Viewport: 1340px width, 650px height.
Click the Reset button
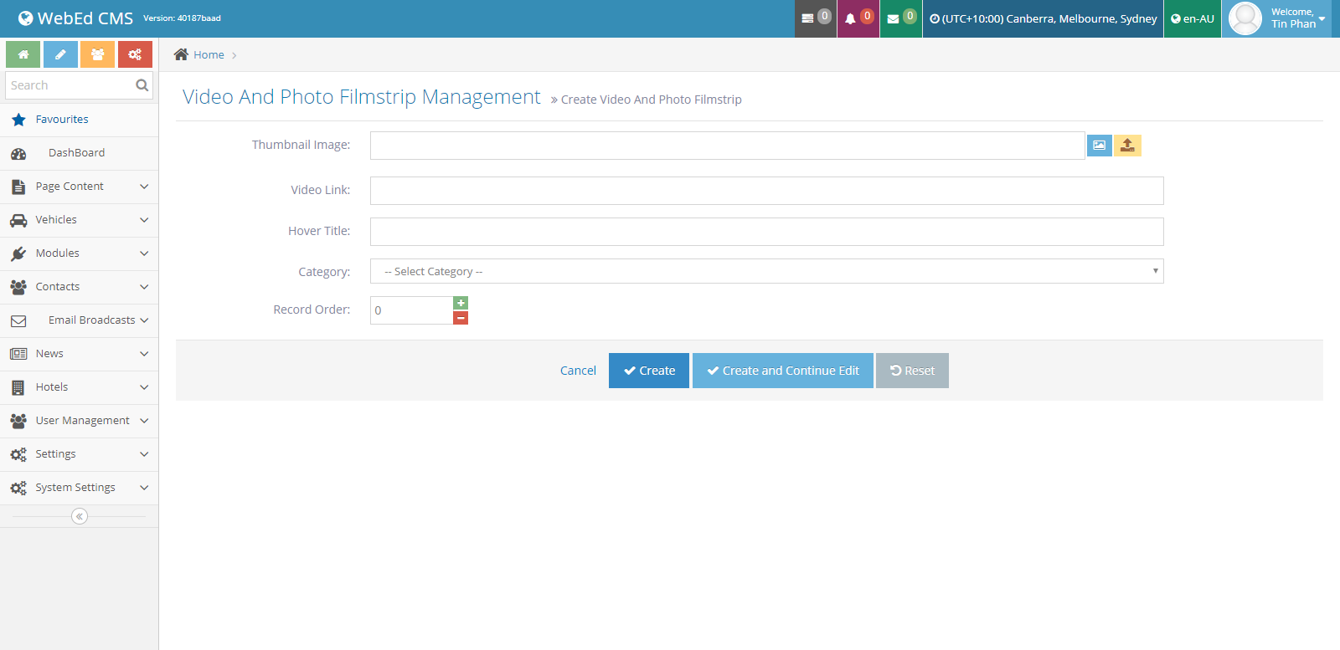tap(912, 371)
